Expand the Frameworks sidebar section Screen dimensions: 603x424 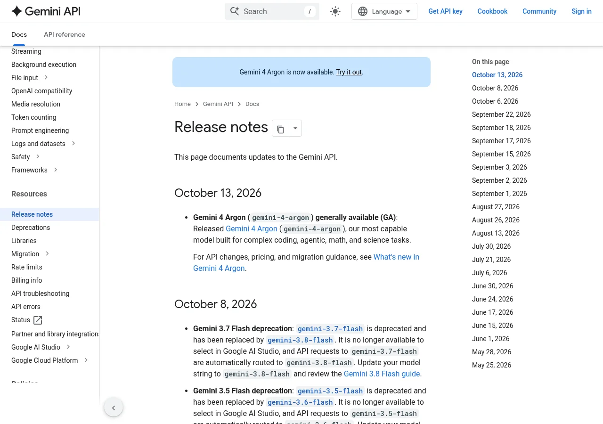point(56,170)
